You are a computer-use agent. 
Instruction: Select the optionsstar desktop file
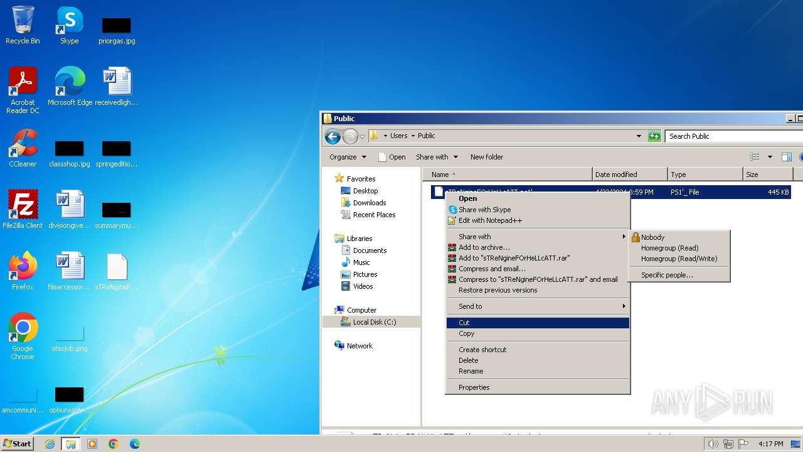pos(70,401)
